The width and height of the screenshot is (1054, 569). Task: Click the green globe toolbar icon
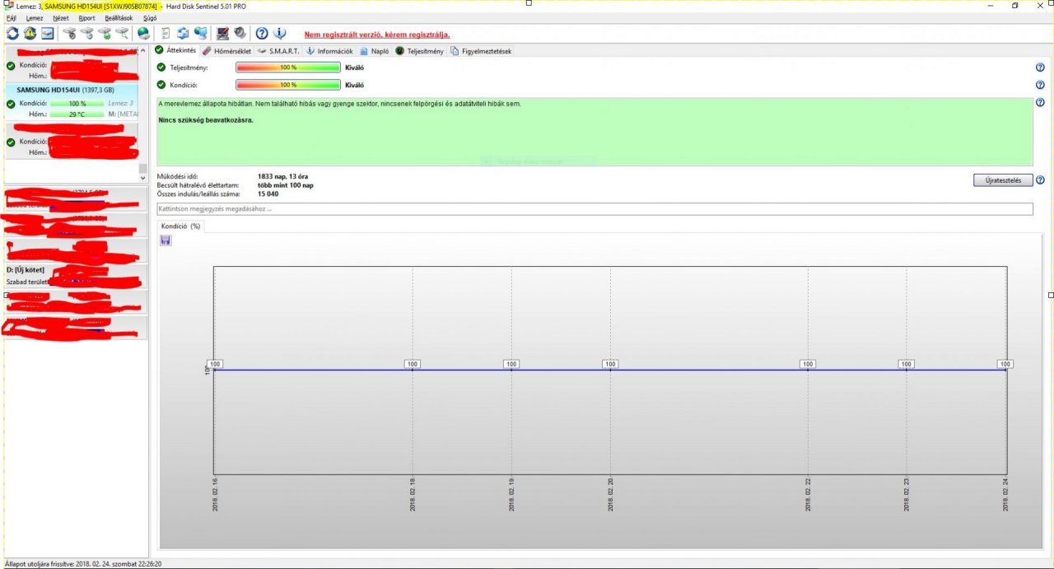tap(143, 34)
